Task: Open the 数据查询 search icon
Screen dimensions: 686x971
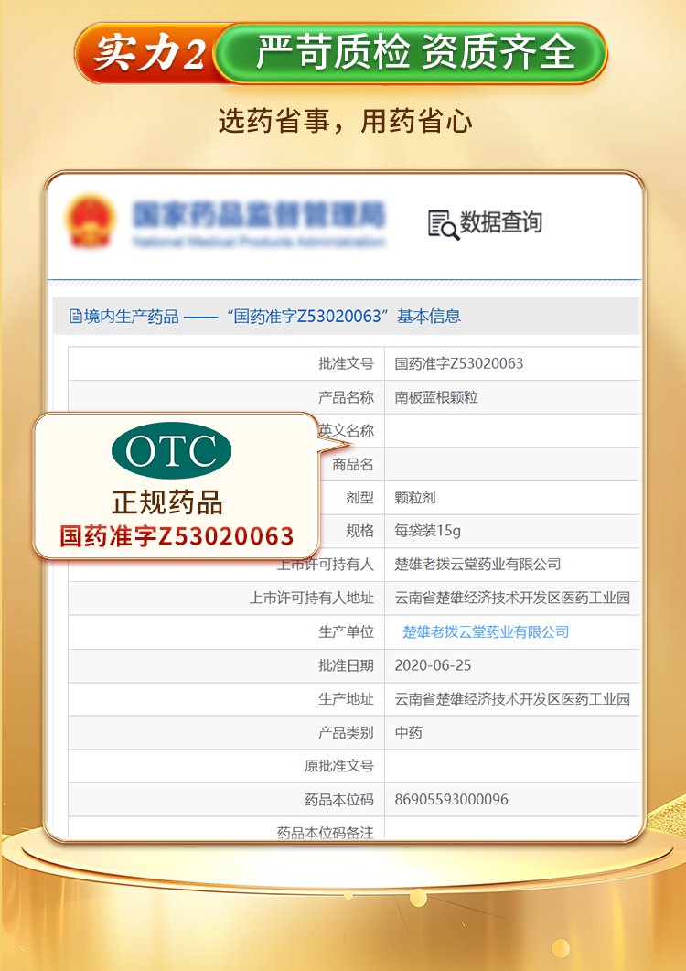Action: (x=444, y=224)
